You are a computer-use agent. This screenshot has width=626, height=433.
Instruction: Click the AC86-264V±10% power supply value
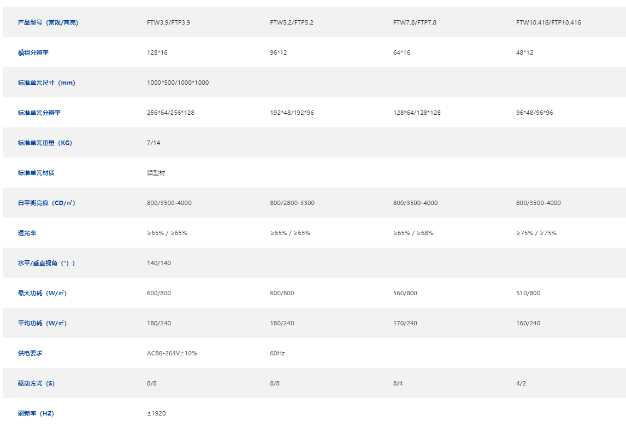[172, 353]
